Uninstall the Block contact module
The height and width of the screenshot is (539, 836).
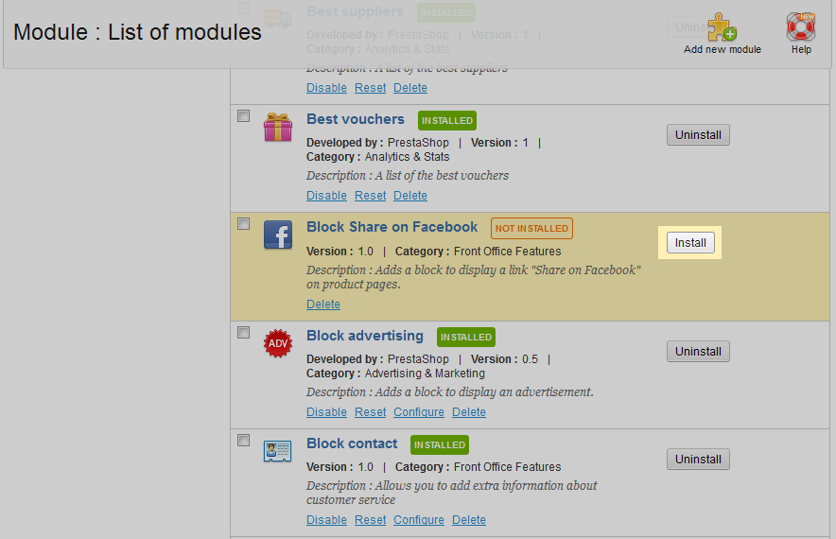click(x=698, y=460)
